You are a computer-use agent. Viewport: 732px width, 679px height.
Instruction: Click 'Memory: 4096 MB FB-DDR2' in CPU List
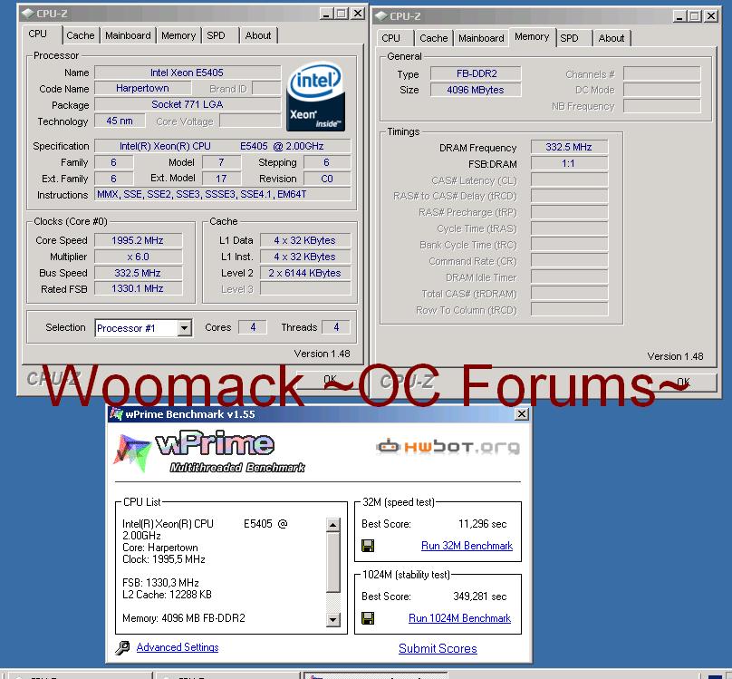coord(184,618)
